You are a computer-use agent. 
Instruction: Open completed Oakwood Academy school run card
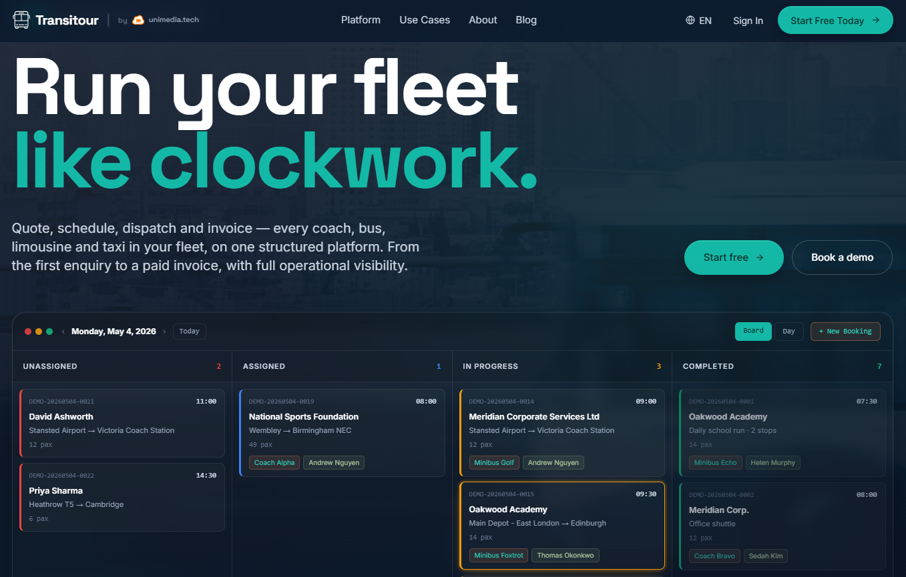pos(782,433)
